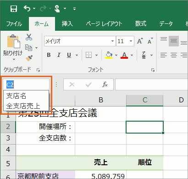Select row 2 header
This screenshot has height=179, width=188.
coord(8,127)
